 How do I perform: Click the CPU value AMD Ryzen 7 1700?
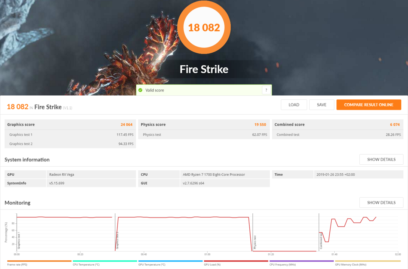(x=214, y=174)
